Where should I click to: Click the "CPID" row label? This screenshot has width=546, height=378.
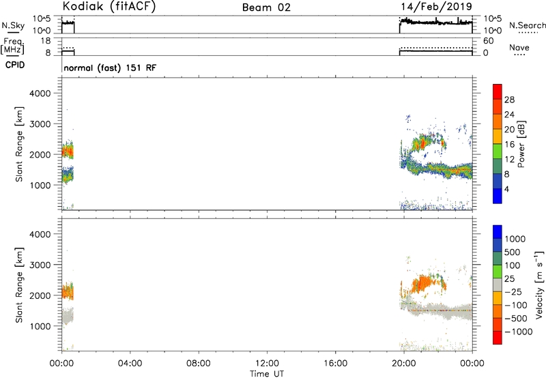[x=15, y=65]
